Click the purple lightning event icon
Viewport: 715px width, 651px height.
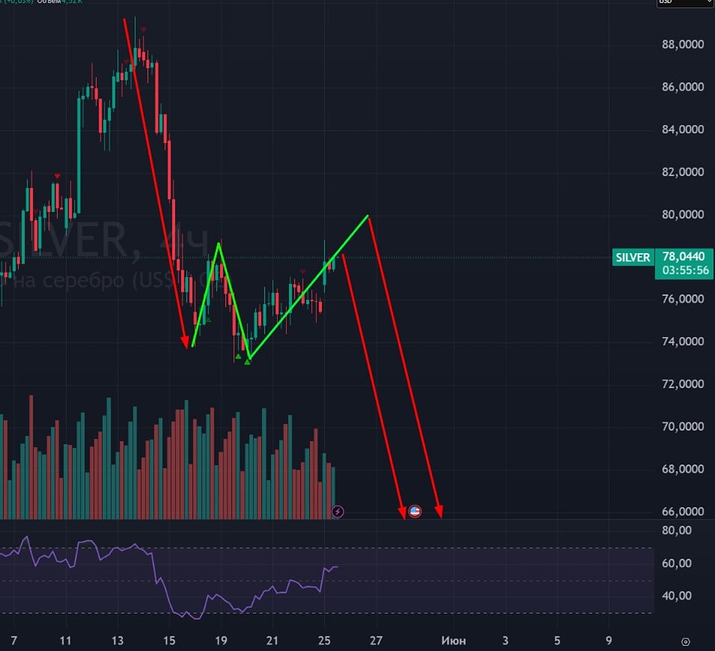[338, 512]
